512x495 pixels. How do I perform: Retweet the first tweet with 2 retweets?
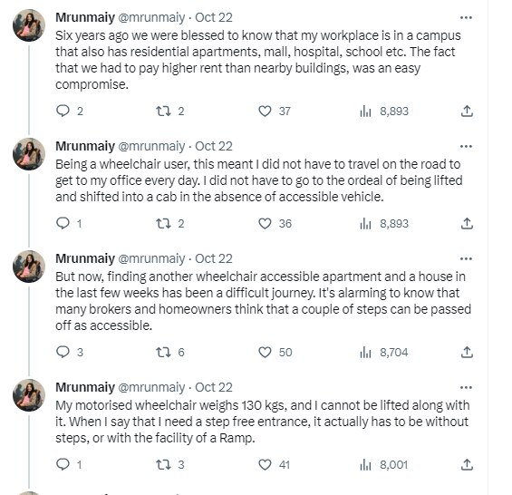pos(169,112)
